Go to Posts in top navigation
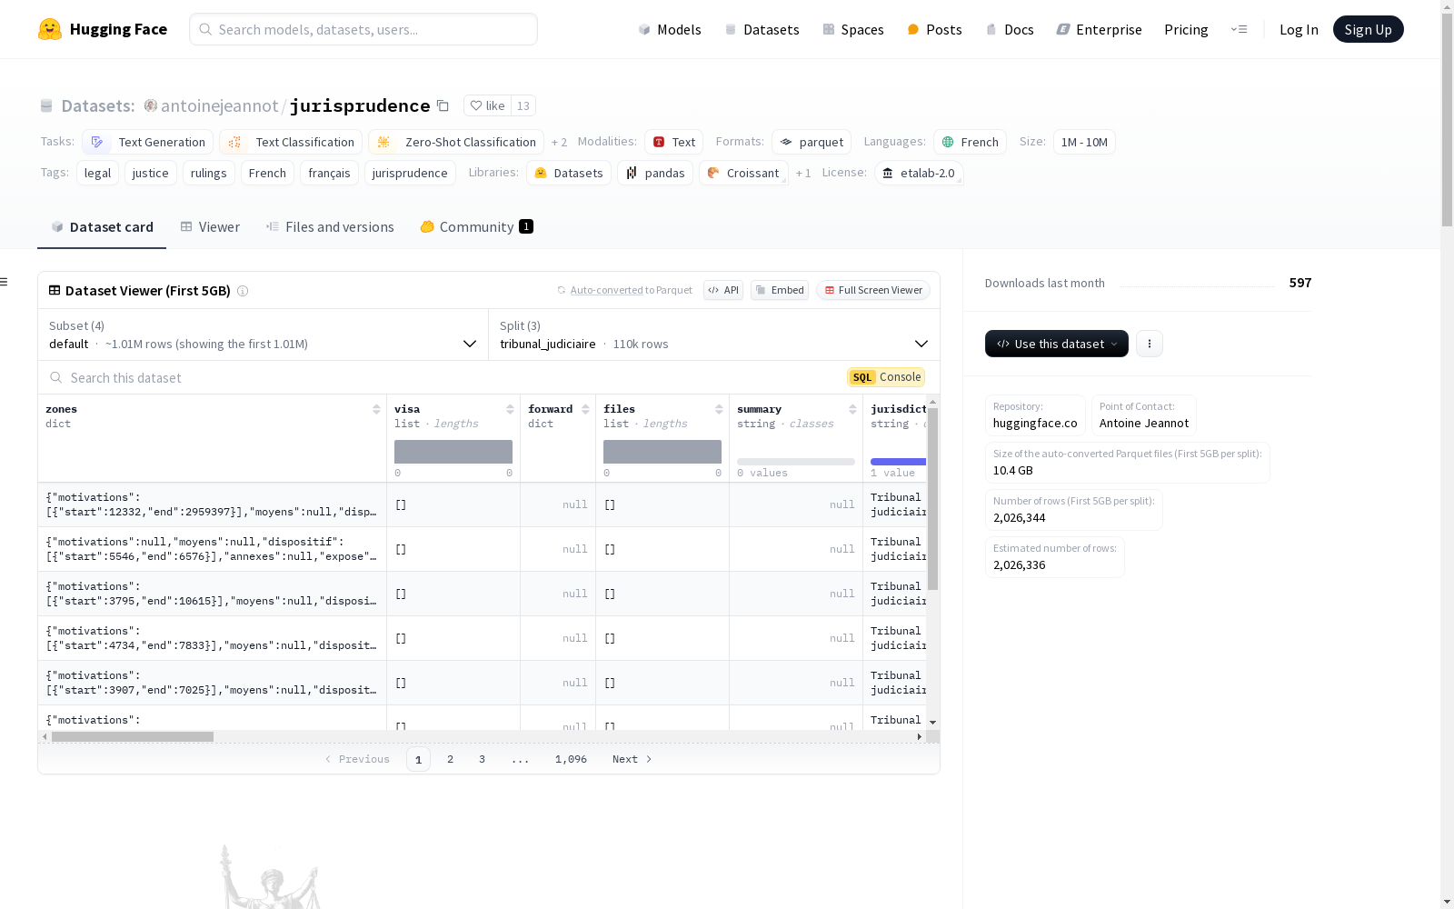 coord(934,29)
